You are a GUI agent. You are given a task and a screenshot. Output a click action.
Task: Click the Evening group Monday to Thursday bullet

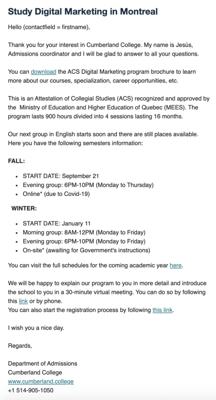(x=88, y=185)
